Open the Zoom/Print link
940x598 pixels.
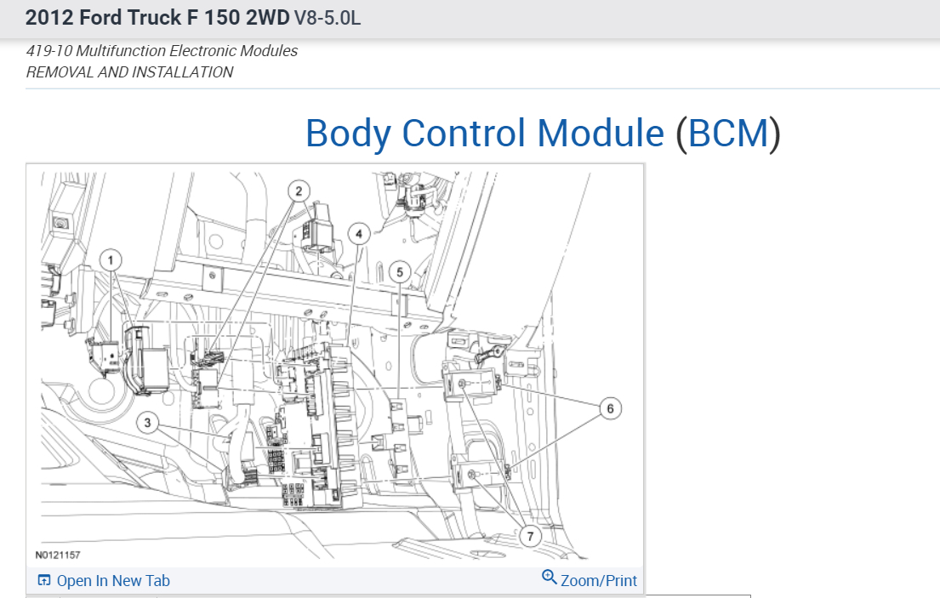597,580
